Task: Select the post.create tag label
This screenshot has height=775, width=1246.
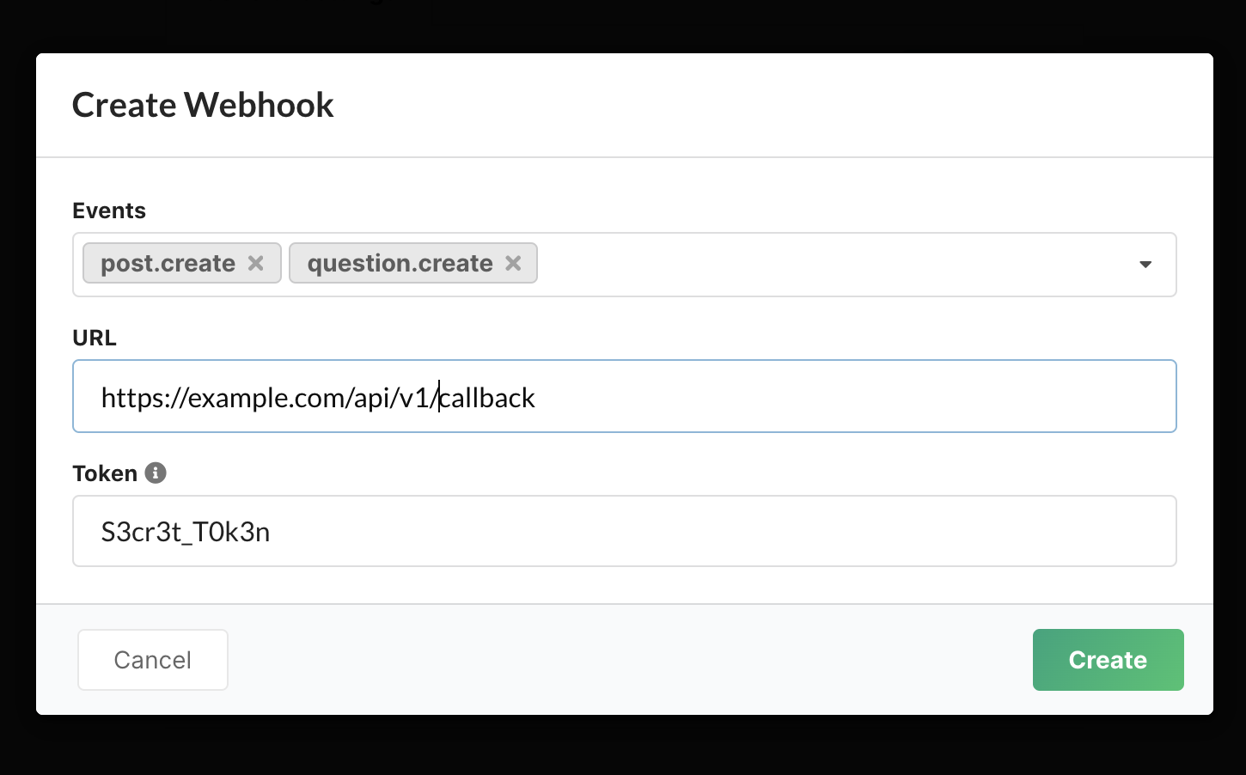Action: point(168,263)
